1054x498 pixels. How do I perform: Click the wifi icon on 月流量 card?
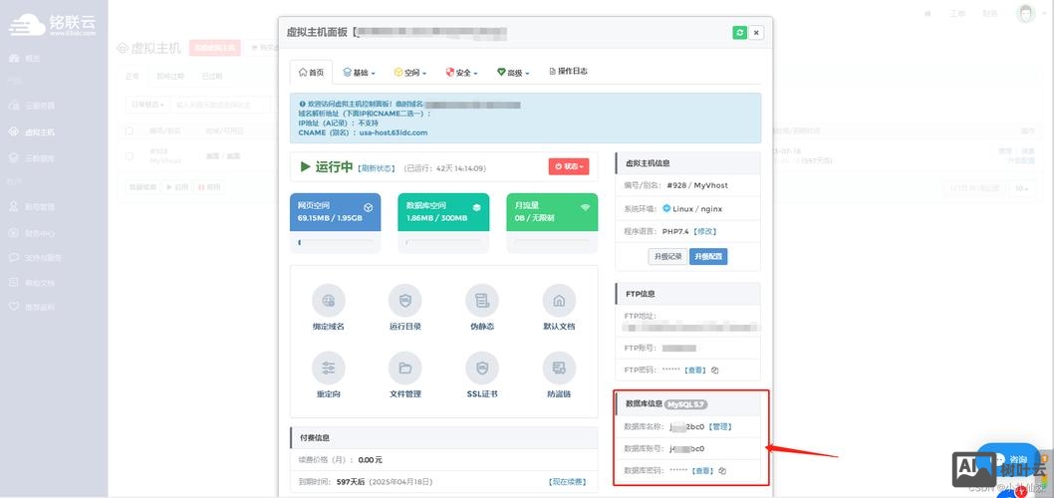pos(585,208)
